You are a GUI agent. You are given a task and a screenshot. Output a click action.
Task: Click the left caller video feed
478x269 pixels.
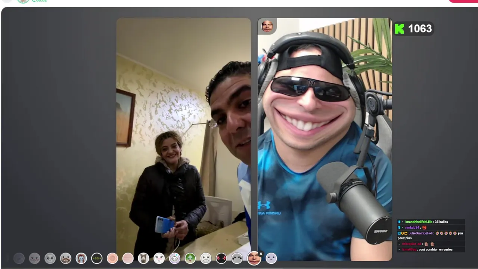click(183, 139)
